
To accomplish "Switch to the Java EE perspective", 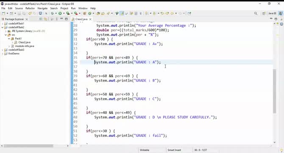I will coord(272,13).
